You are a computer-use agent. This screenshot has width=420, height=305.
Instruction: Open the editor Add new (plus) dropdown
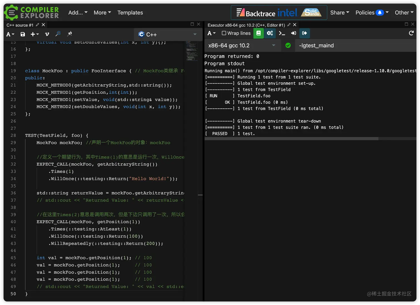(x=34, y=34)
